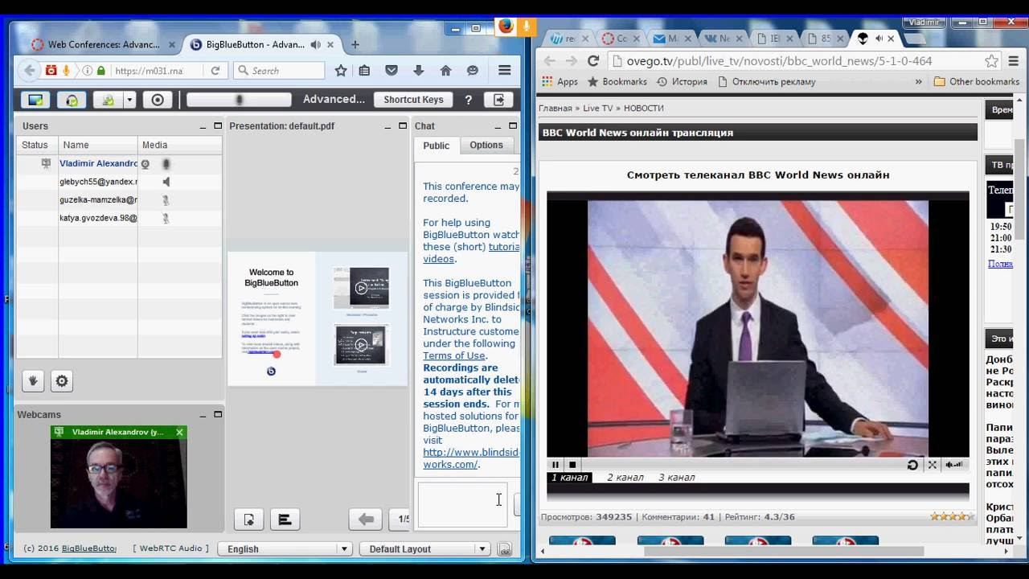Log out of the BigBlueButton session

[x=499, y=100]
